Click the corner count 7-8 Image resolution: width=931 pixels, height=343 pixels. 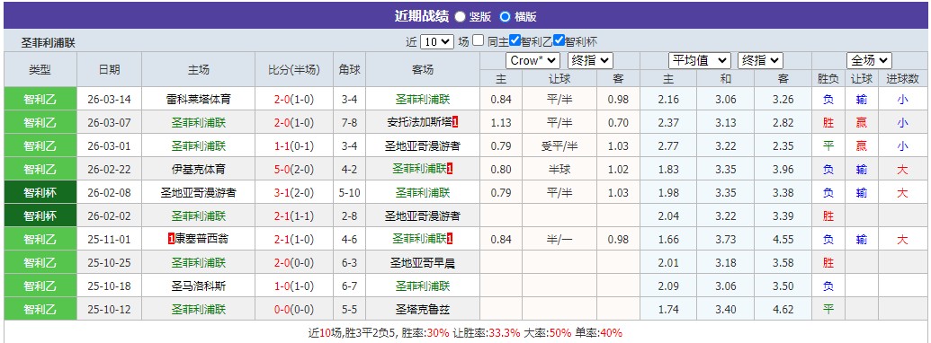[x=349, y=123]
